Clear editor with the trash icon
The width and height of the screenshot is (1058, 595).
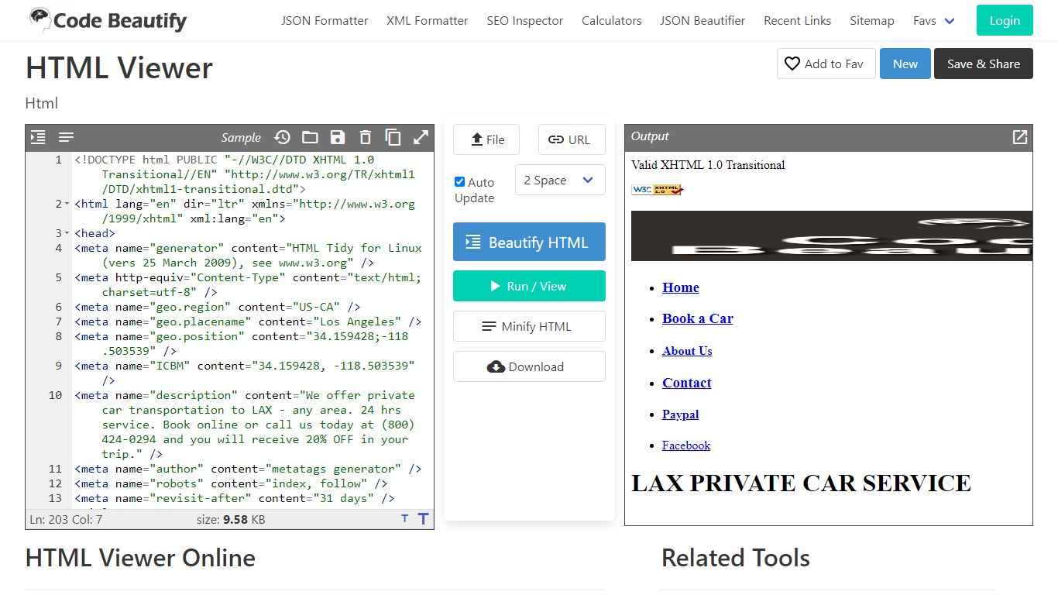366,137
